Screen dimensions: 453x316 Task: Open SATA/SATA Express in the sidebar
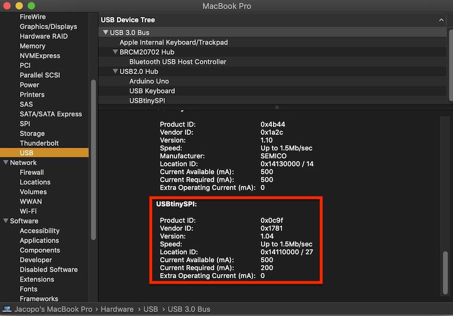click(x=51, y=114)
